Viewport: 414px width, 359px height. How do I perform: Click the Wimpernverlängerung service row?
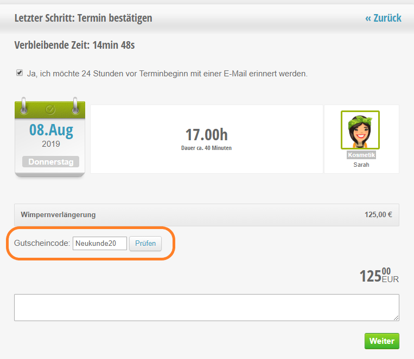(207, 214)
